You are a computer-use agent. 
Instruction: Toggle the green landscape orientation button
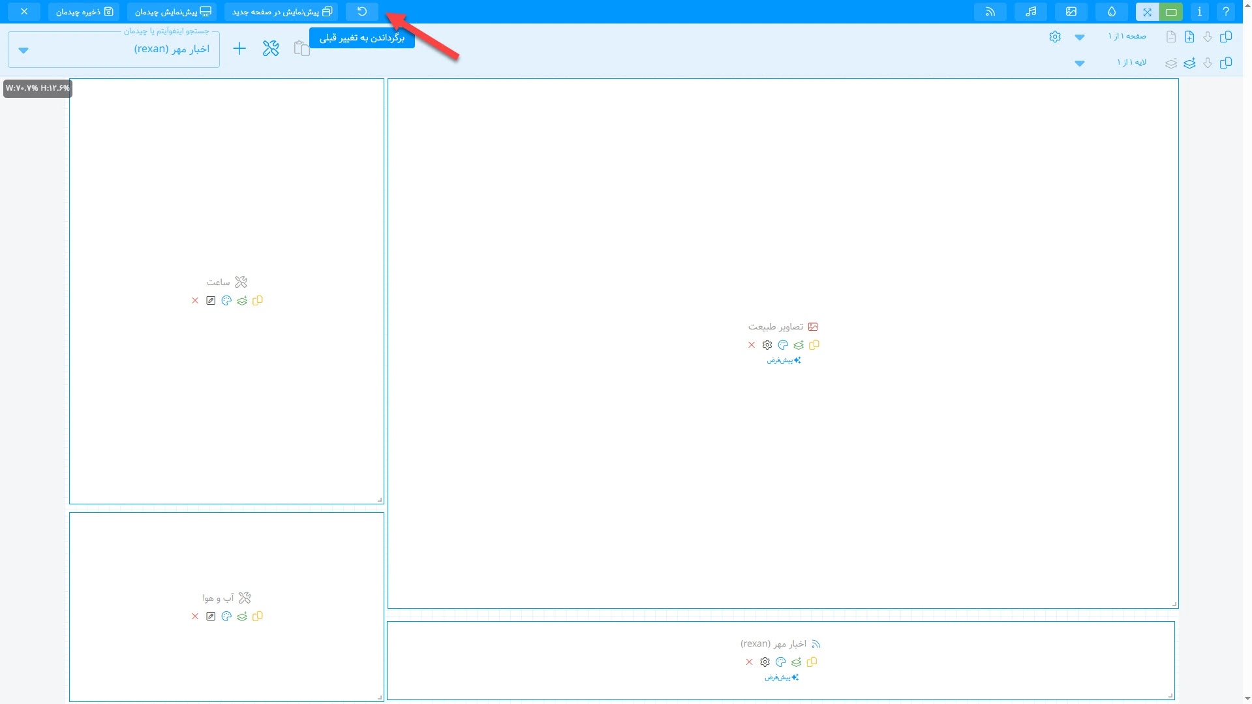tap(1171, 12)
